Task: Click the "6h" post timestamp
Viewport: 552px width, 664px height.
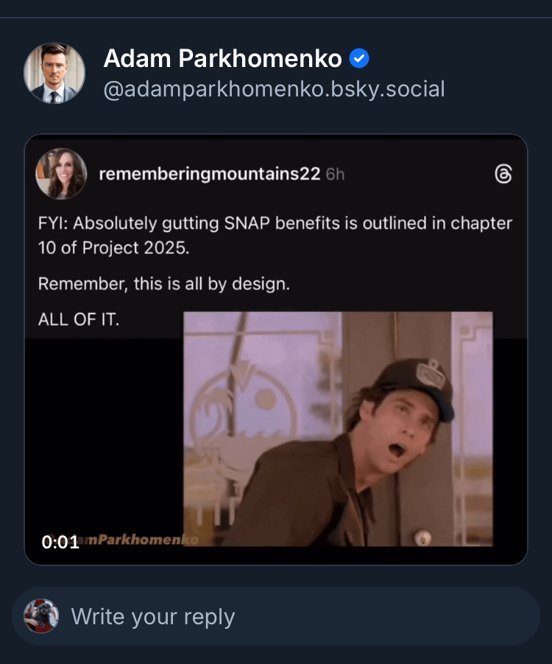Action: click(335, 174)
